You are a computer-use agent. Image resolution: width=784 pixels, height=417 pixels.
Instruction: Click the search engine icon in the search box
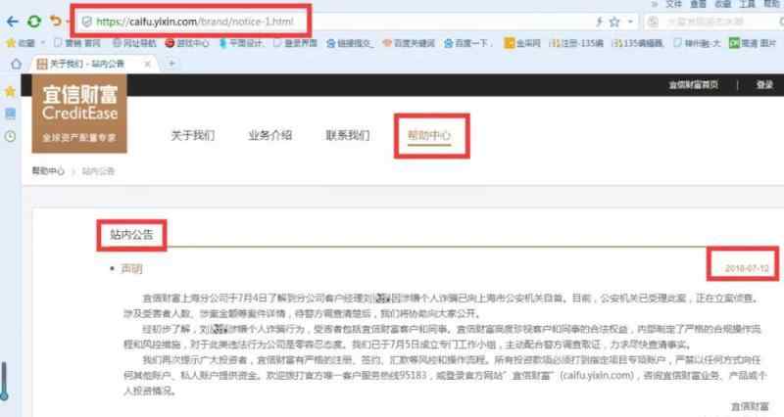pyautogui.click(x=653, y=22)
